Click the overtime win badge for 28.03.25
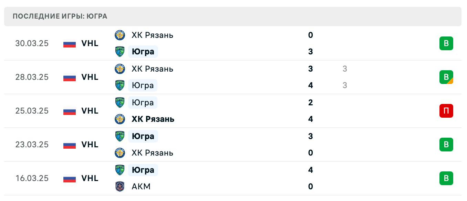 pos(446,77)
